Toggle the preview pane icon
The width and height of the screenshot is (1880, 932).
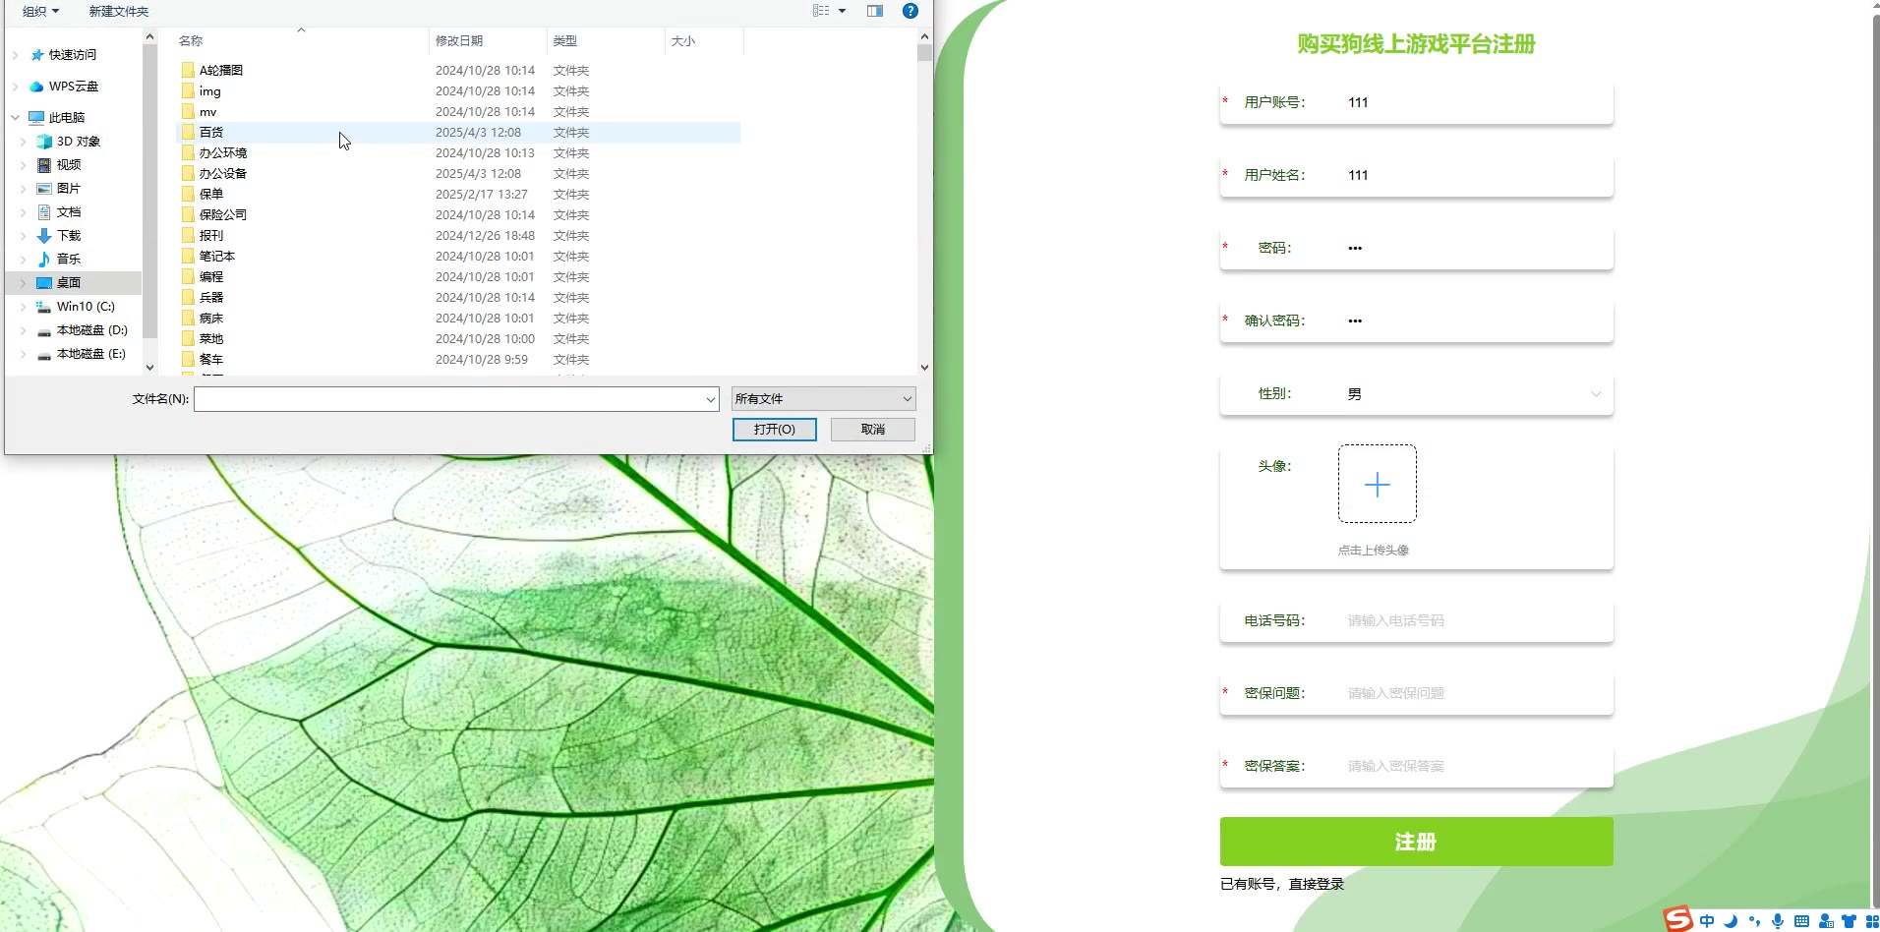tap(874, 11)
